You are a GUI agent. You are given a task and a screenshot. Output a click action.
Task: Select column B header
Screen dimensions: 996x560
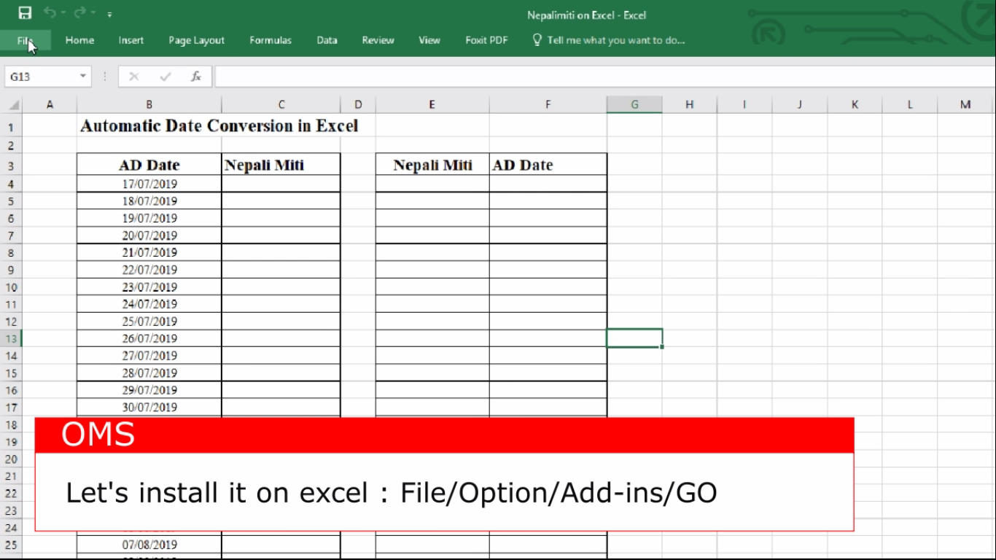149,105
